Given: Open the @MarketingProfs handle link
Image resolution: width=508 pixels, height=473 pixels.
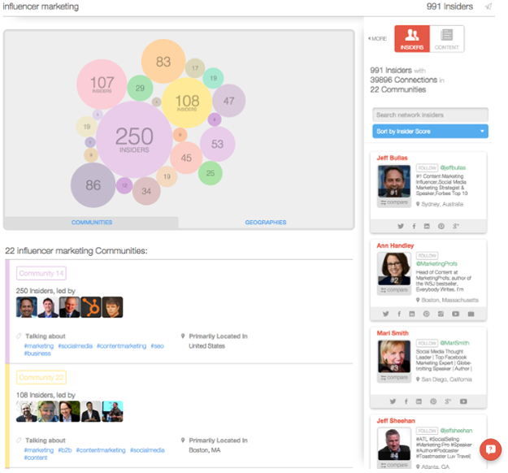Looking at the screenshot, I should pyautogui.click(x=436, y=263).
